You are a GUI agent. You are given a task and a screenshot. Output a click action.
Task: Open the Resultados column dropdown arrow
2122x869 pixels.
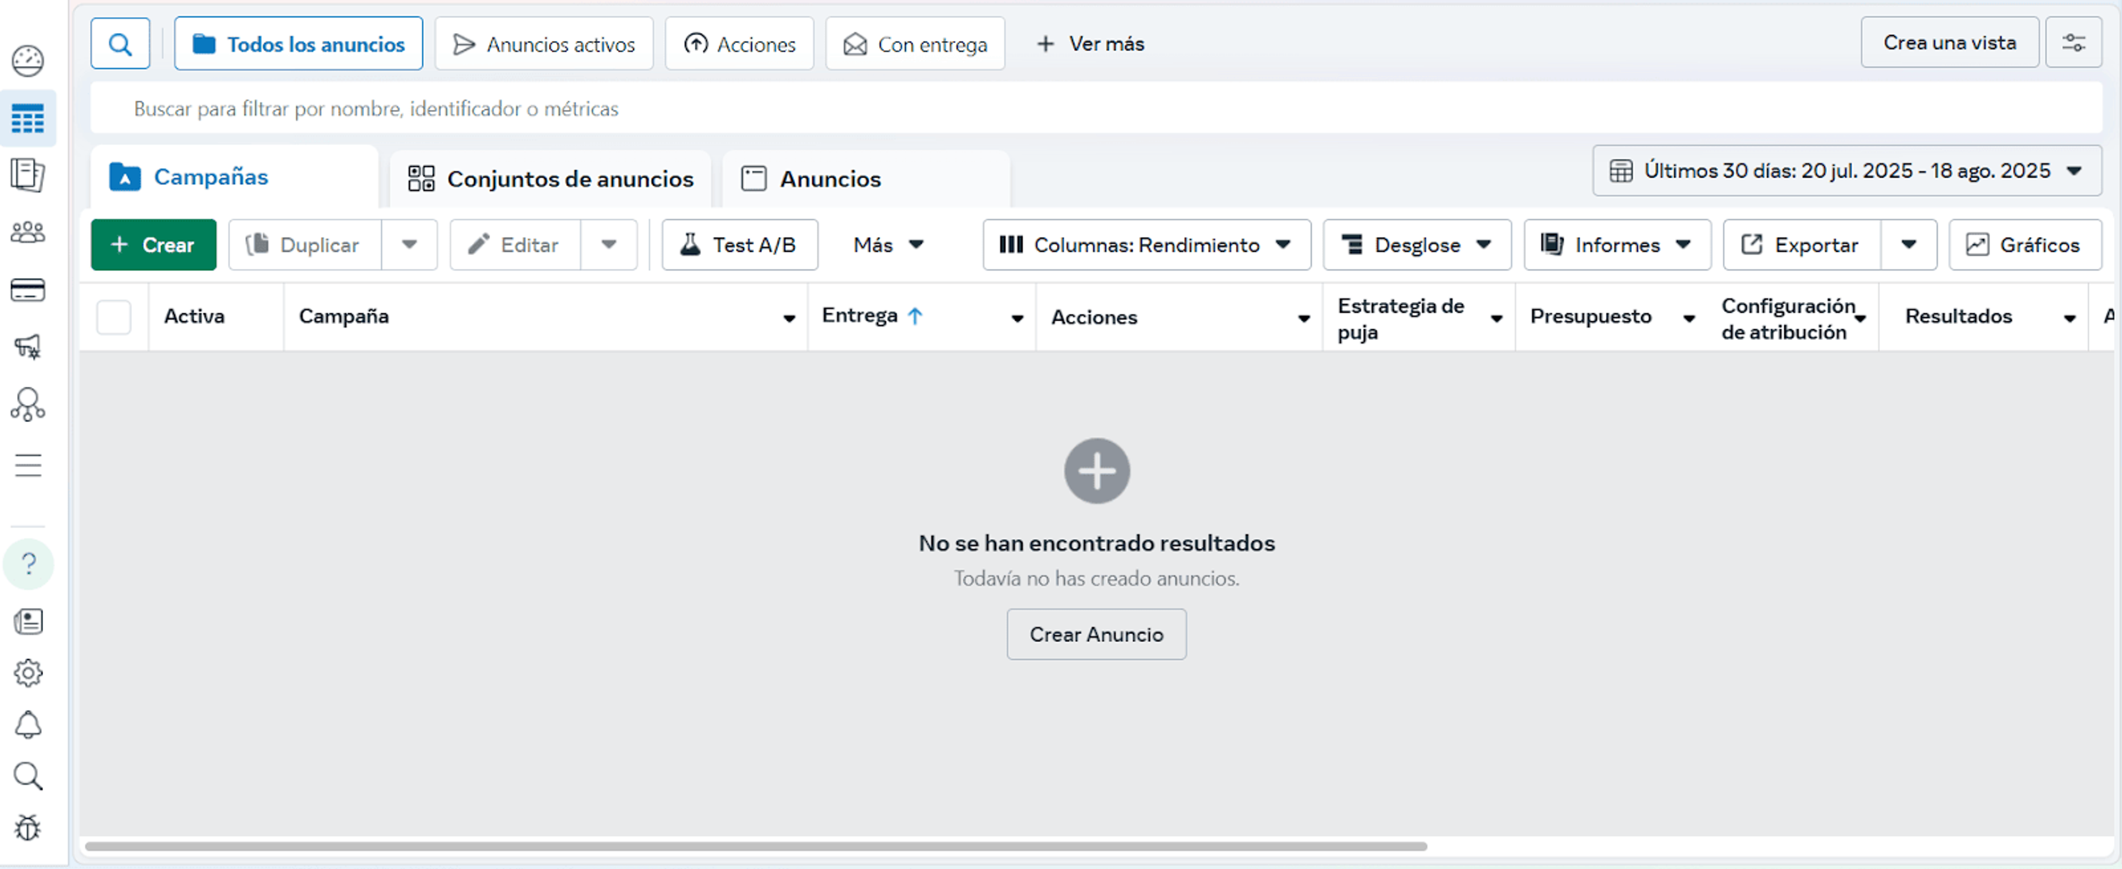pos(2070,319)
